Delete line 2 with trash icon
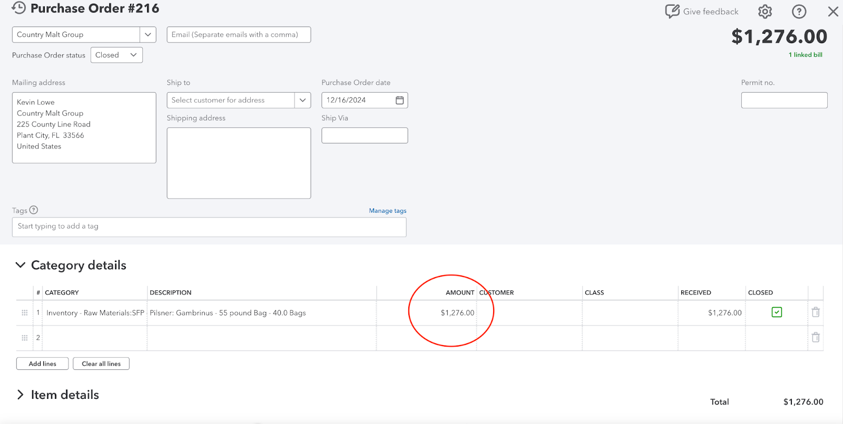This screenshot has width=843, height=424. point(816,337)
